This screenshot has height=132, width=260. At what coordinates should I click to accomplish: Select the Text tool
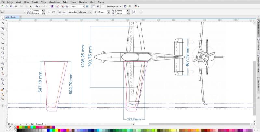tap(3, 69)
